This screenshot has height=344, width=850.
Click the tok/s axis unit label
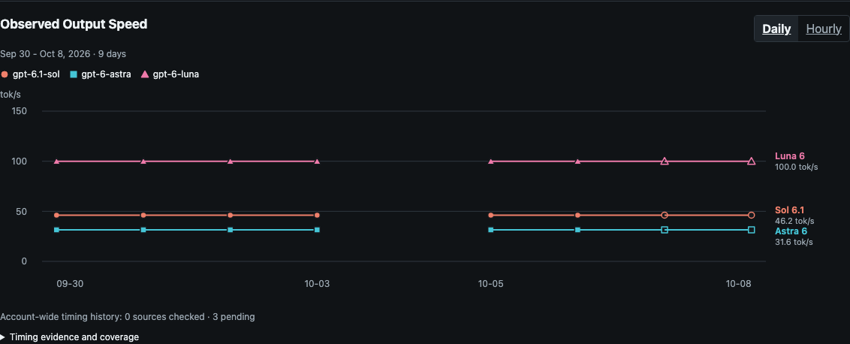10,95
